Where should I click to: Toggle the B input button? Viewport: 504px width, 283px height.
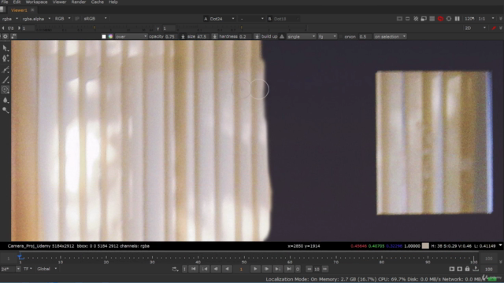click(x=269, y=19)
